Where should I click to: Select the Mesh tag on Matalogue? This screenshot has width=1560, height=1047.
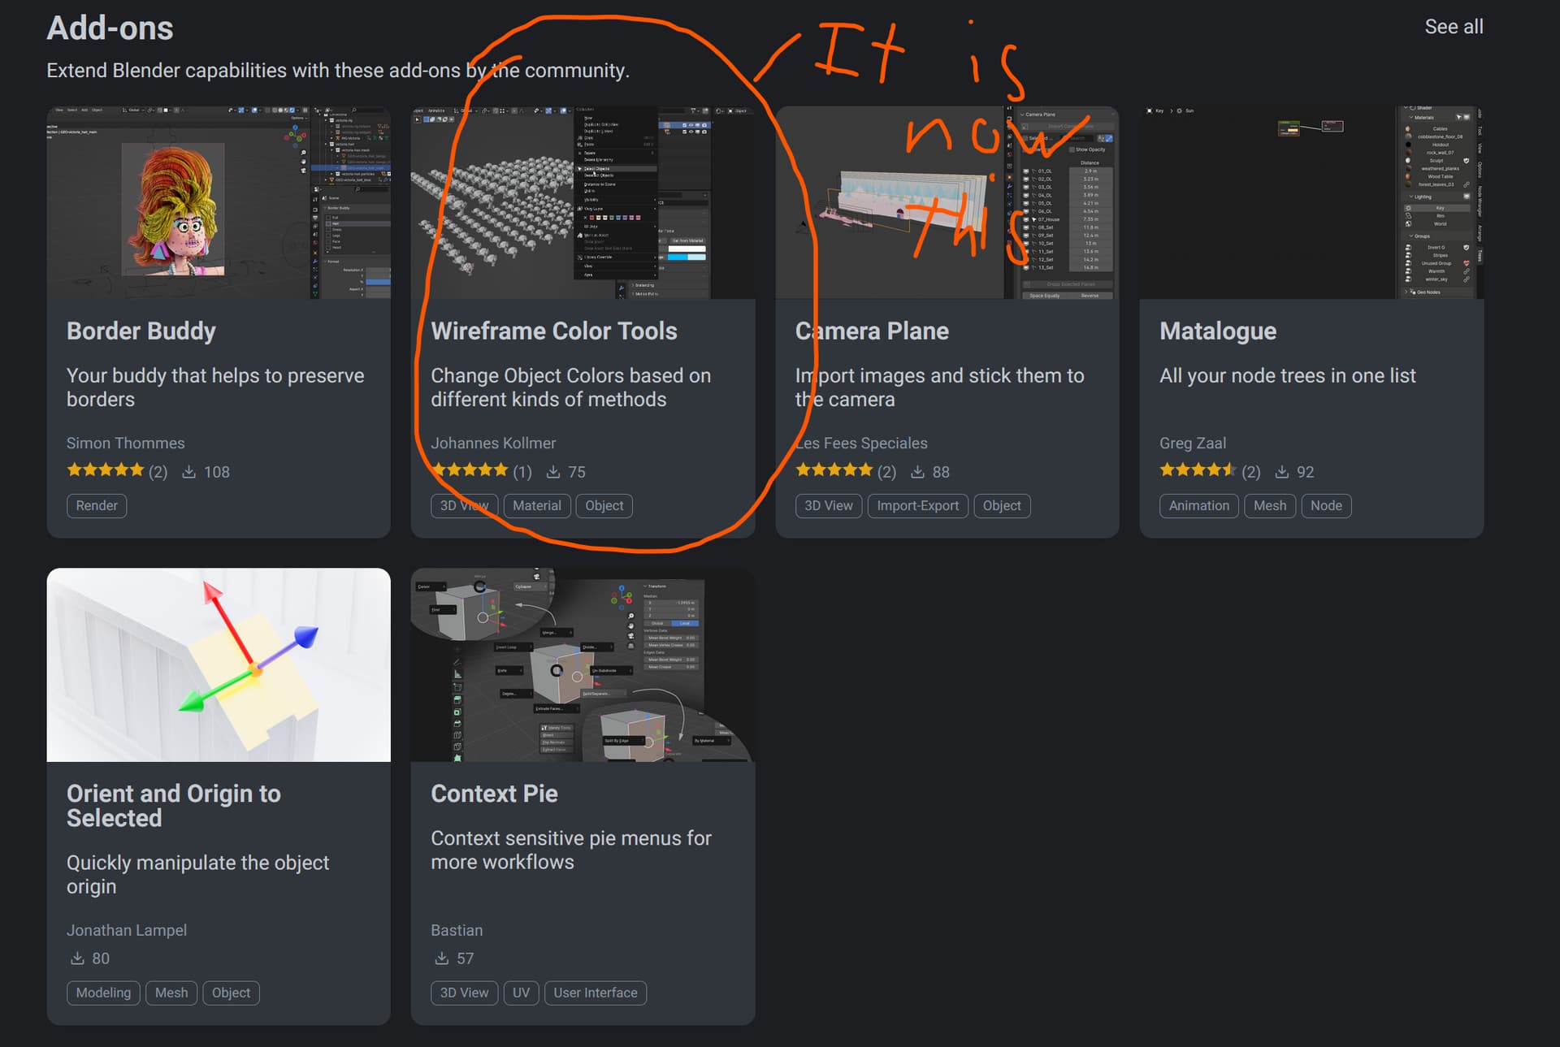1270,505
